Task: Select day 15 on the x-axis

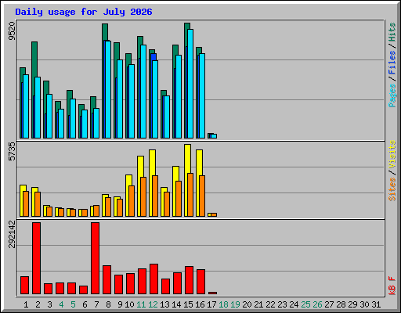Action: click(x=188, y=304)
